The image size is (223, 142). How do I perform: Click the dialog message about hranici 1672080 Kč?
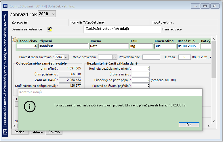click(x=120, y=105)
